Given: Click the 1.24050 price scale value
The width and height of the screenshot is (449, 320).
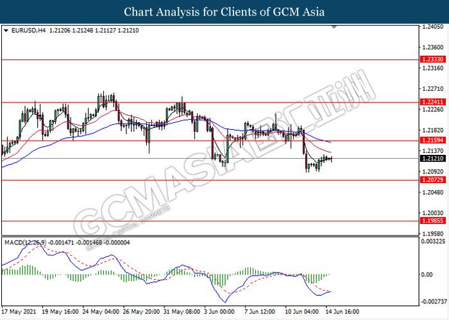Looking at the screenshot, I should click(x=433, y=27).
